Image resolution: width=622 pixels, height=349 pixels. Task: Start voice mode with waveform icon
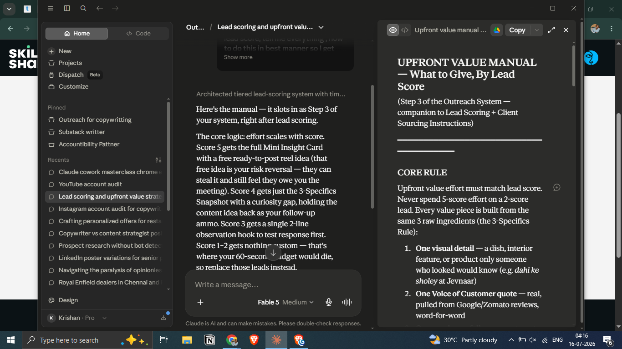[347, 302]
